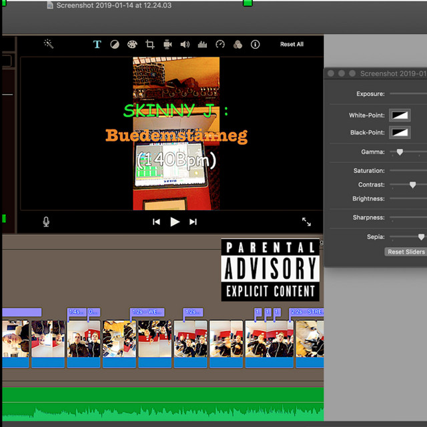Screen dimensions: 427x427
Task: Open the color balance half-circle tool
Action: pyautogui.click(x=115, y=45)
